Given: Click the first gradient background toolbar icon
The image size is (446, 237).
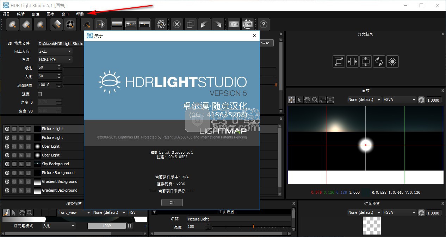Looking at the screenshot, I should [117, 24].
